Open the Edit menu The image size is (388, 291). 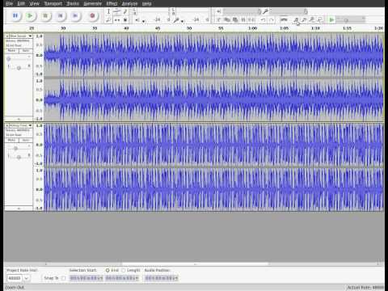pyautogui.click(x=21, y=3)
